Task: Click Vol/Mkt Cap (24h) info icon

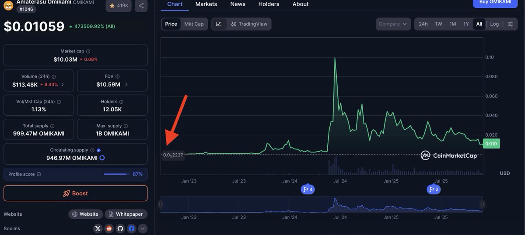Action: tap(59, 102)
